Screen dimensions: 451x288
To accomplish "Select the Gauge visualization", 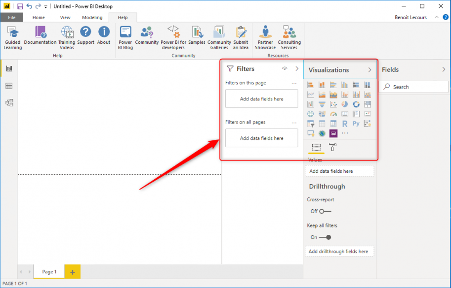I will (x=333, y=114).
